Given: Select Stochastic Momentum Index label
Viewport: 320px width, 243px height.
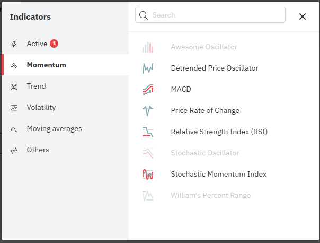Looking at the screenshot, I should (x=218, y=175).
